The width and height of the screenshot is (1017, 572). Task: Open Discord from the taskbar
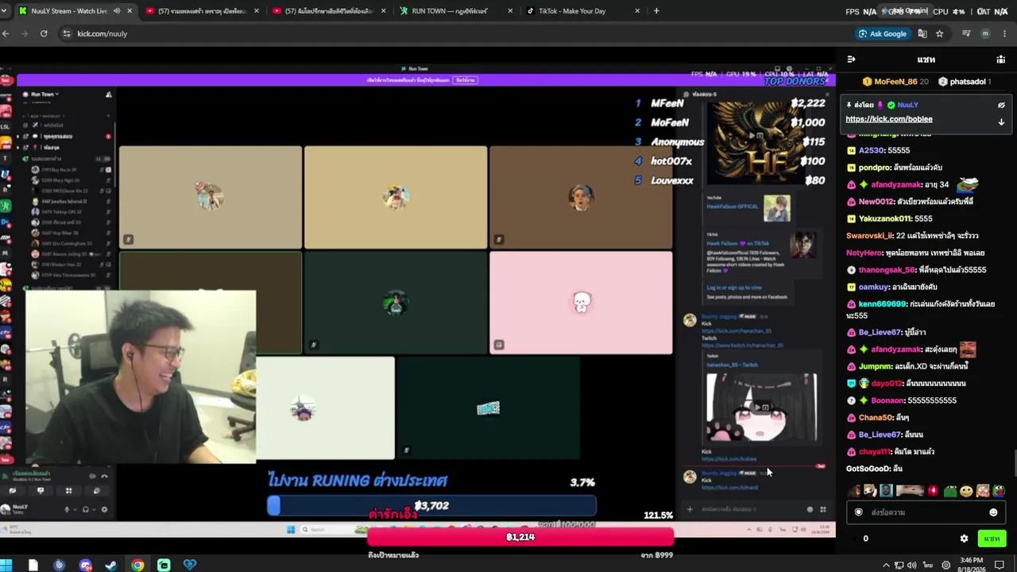coord(85,565)
